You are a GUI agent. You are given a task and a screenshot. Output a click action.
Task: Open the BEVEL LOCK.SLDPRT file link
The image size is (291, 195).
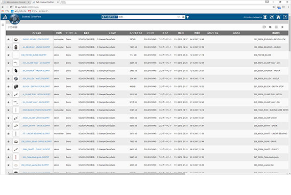pyautogui.click(x=35, y=39)
